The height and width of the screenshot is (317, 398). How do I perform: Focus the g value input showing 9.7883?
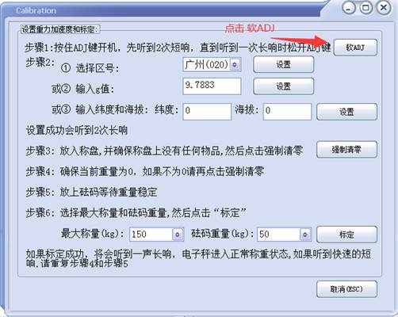[212, 86]
